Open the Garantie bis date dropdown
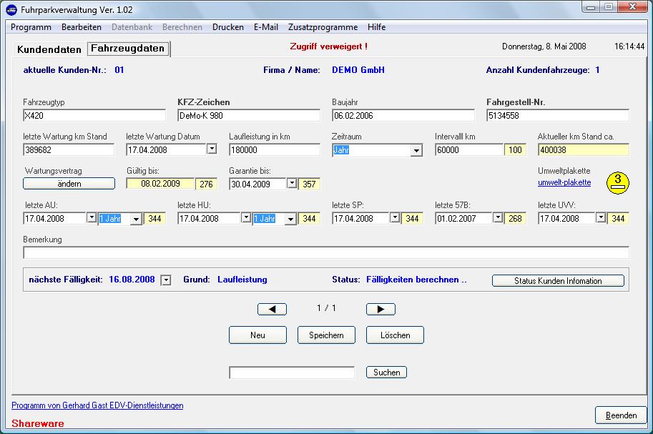Screen dimensions: 653x434 [291, 184]
